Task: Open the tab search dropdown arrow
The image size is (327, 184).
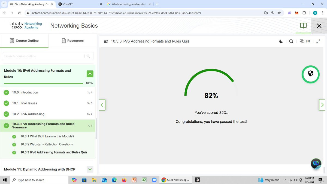Action: tap(4, 4)
